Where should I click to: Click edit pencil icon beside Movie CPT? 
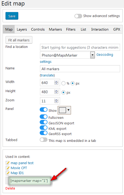point(7,168)
